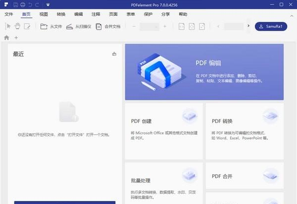Open the 编辑 tab
297x204 pixels.
pyautogui.click(x=78, y=14)
